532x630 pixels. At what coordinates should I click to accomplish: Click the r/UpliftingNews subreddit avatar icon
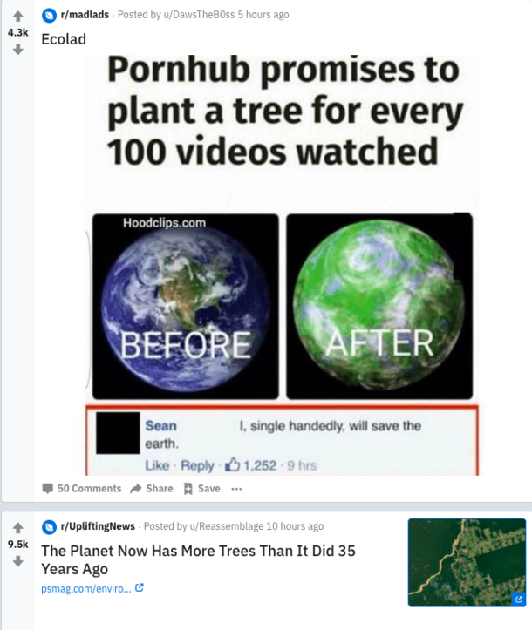[49, 526]
